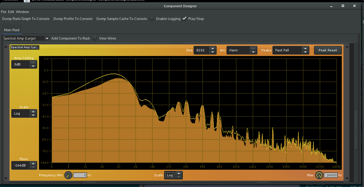The width and height of the screenshot is (364, 187).
Task: Toggle the View Wires checkbox
Action: click(95, 38)
